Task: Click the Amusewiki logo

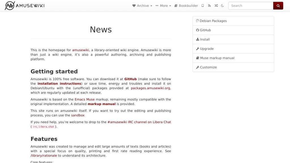Action: tap(25, 6)
